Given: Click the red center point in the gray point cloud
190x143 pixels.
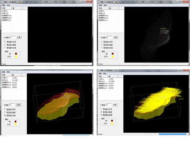Looking at the screenshot, I should 160,35.
